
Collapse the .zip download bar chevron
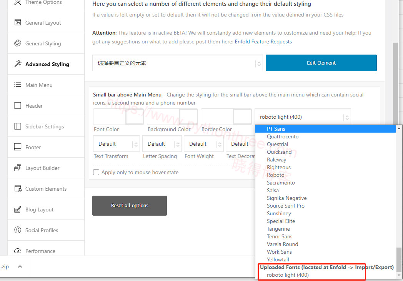[20, 266]
